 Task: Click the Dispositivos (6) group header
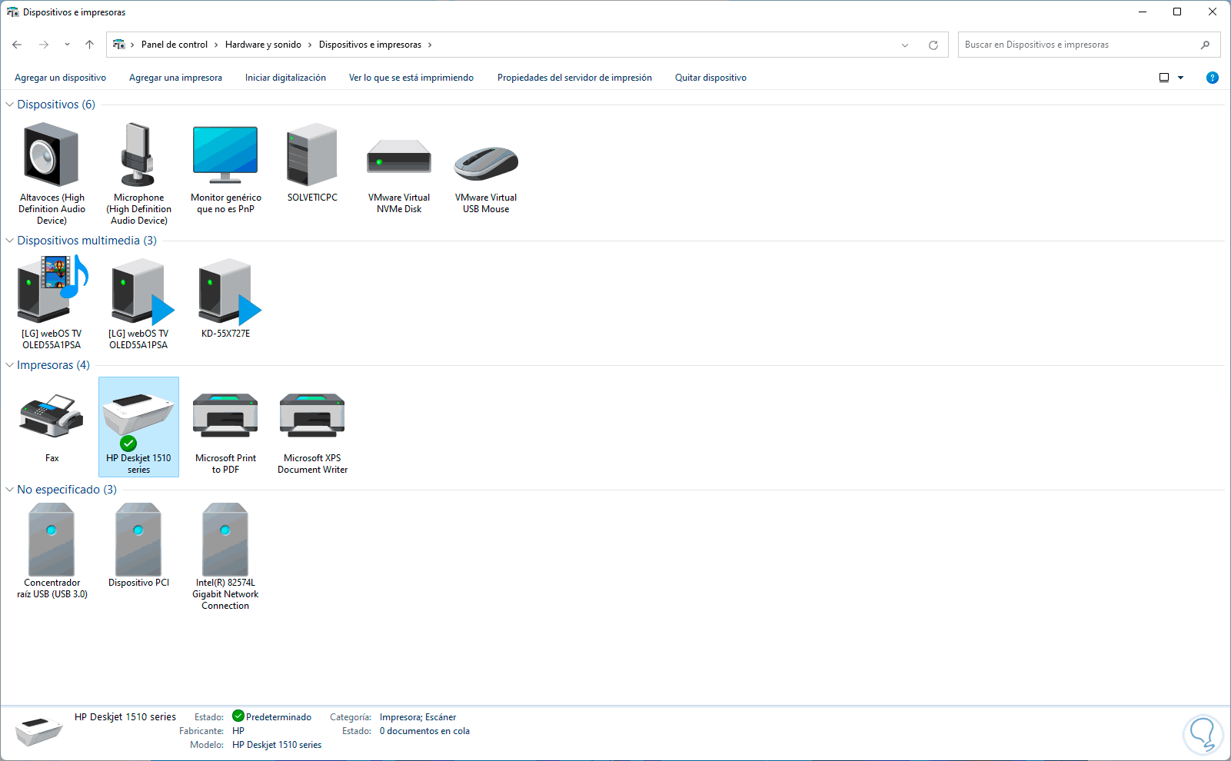point(56,105)
